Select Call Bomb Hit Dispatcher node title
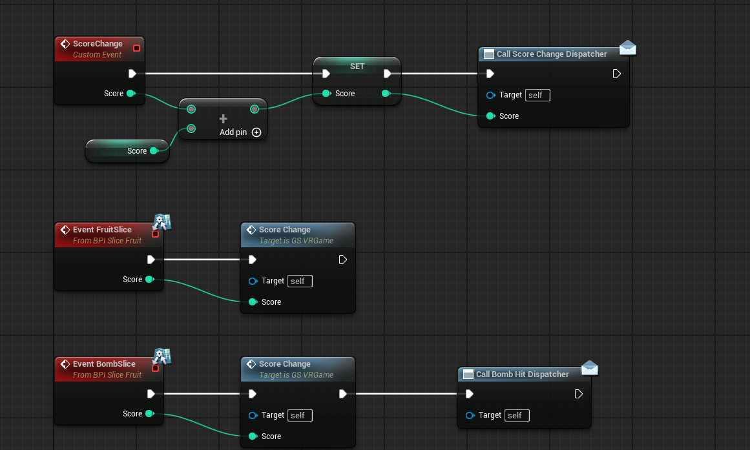 coord(523,374)
